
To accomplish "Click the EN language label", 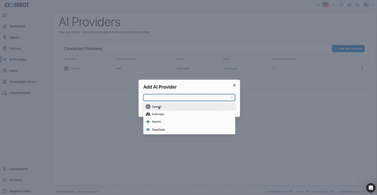I will coord(318,5).
